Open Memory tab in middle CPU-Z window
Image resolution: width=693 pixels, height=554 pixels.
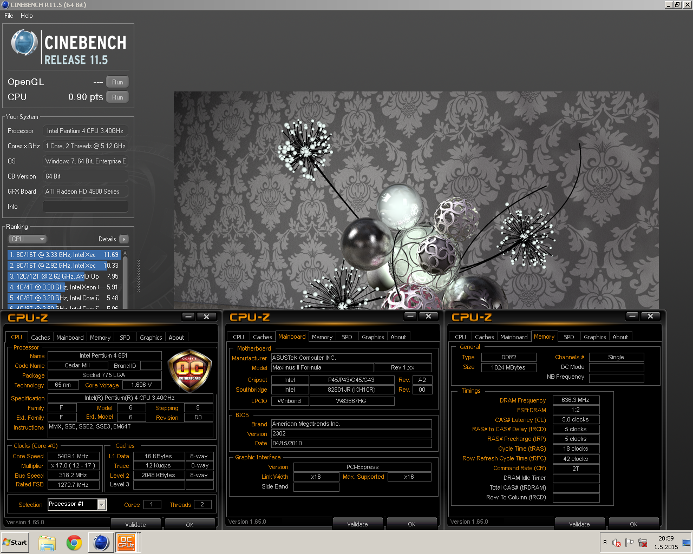click(x=322, y=337)
